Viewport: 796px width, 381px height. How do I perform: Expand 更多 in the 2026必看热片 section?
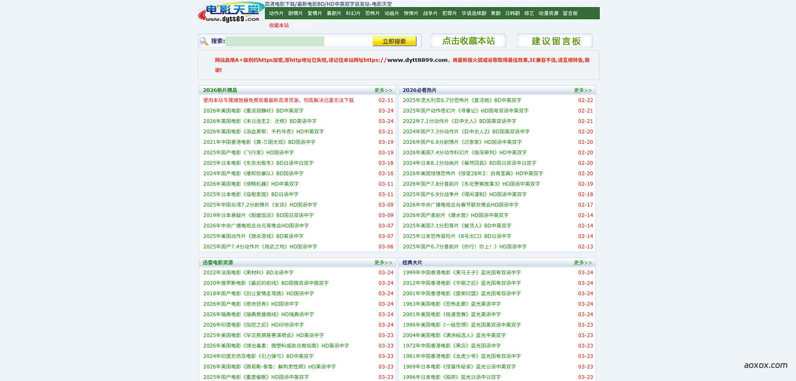(583, 90)
